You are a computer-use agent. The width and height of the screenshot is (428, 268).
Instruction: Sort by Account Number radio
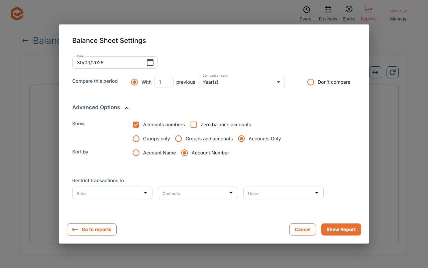click(184, 153)
